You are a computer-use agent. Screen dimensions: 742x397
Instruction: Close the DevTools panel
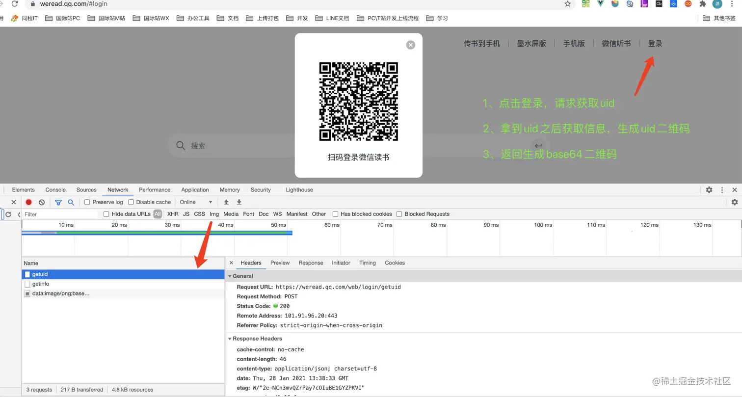[x=735, y=190]
